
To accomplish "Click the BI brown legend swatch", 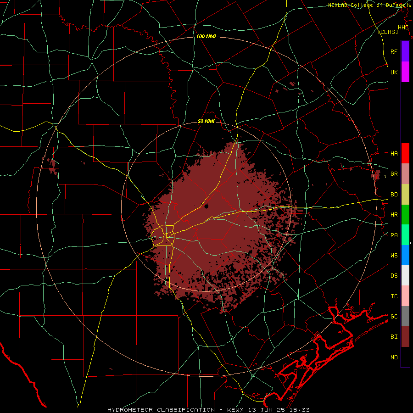I will (405, 337).
